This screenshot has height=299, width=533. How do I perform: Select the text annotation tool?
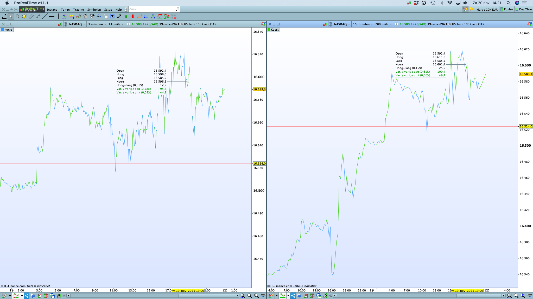pos(112,17)
